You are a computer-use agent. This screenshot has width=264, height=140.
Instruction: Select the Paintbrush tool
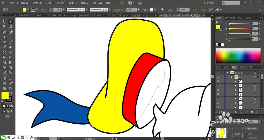coord(11,42)
